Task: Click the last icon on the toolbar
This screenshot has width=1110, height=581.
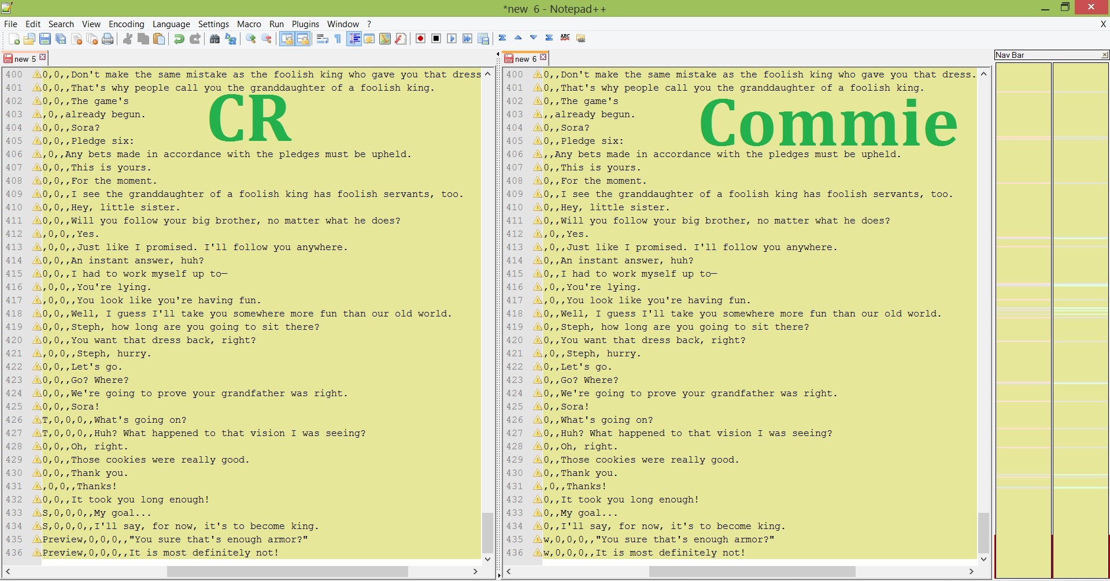Action: pos(581,38)
